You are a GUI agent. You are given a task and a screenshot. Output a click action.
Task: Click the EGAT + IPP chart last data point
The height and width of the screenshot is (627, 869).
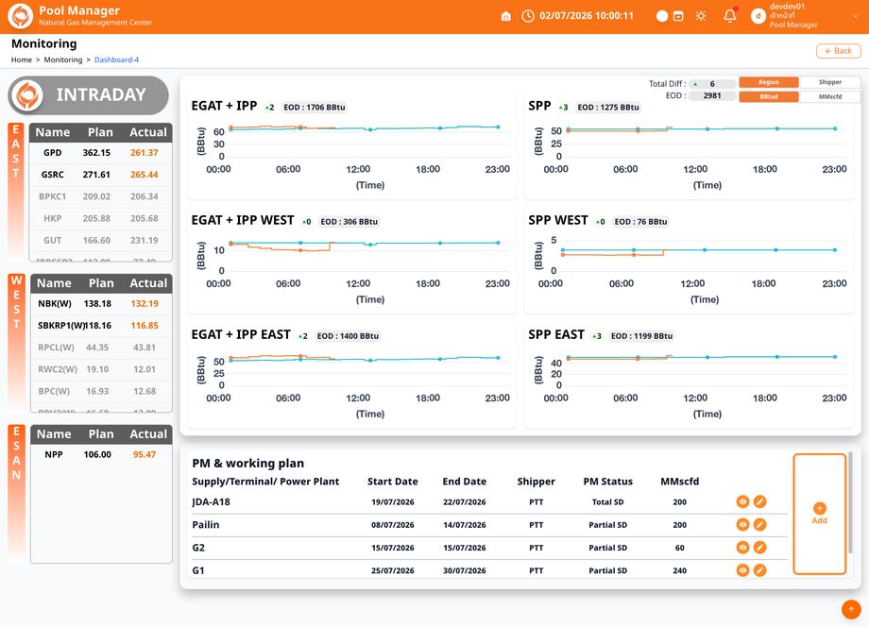(x=498, y=127)
